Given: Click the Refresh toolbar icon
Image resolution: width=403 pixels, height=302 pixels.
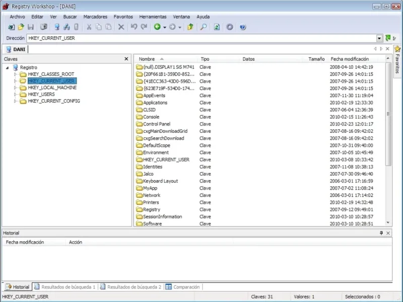Looking at the screenshot, I should (x=217, y=27).
